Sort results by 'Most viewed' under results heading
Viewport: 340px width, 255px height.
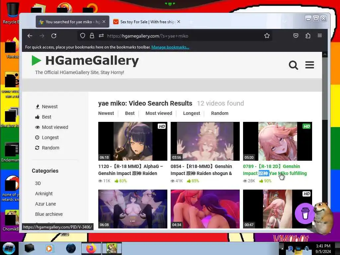tap(159, 113)
